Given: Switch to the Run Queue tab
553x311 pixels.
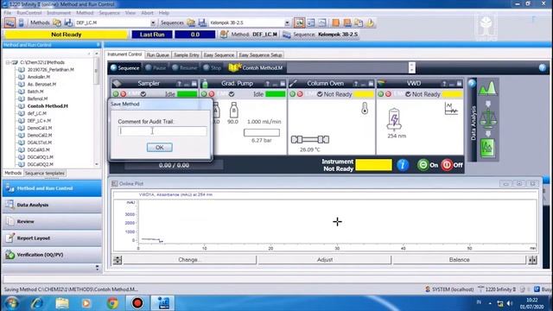Looking at the screenshot, I should click(157, 55).
